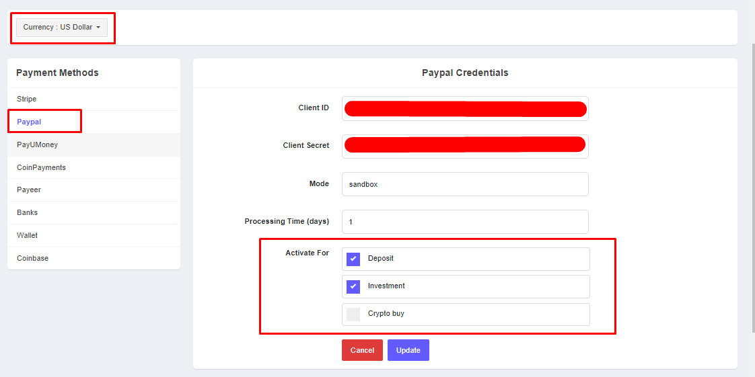Choose CoinPayments from the sidebar

(41, 167)
